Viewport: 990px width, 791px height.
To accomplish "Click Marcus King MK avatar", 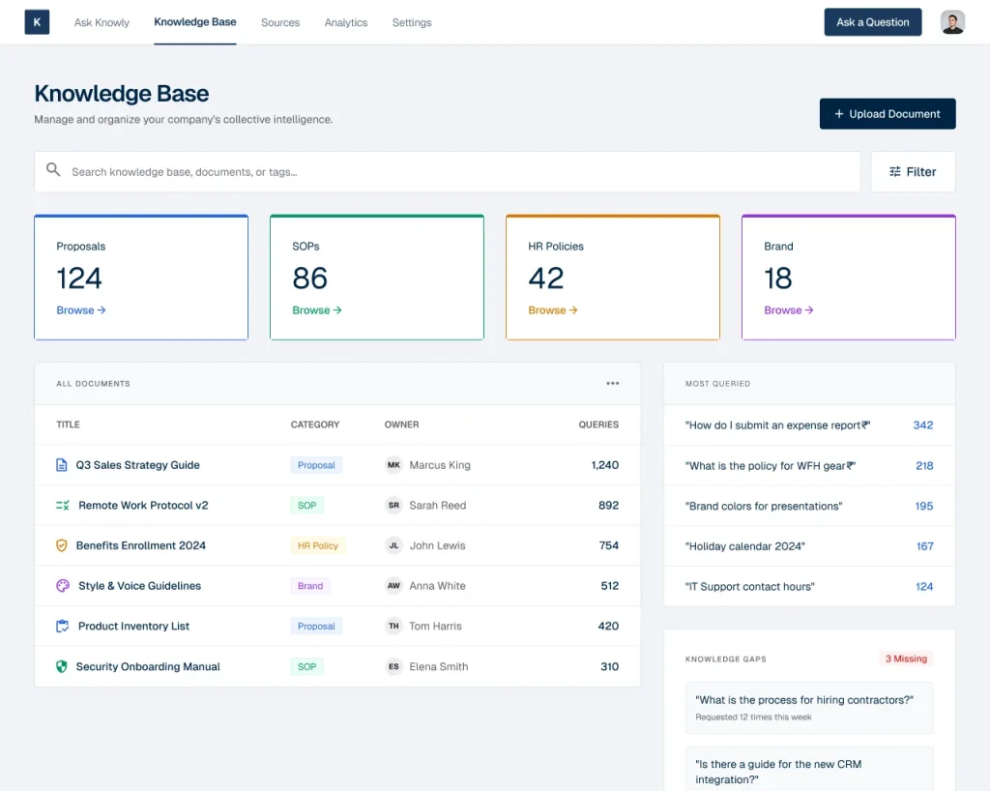I will (393, 465).
